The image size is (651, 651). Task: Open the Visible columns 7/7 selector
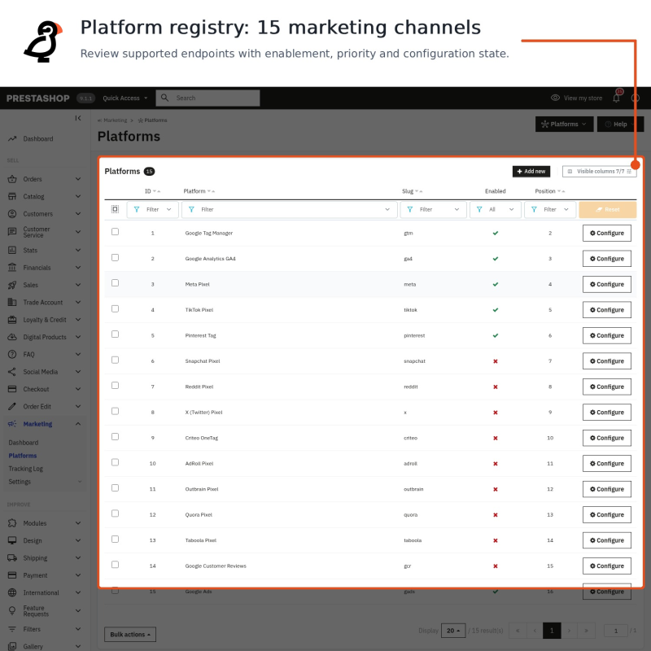(x=599, y=172)
